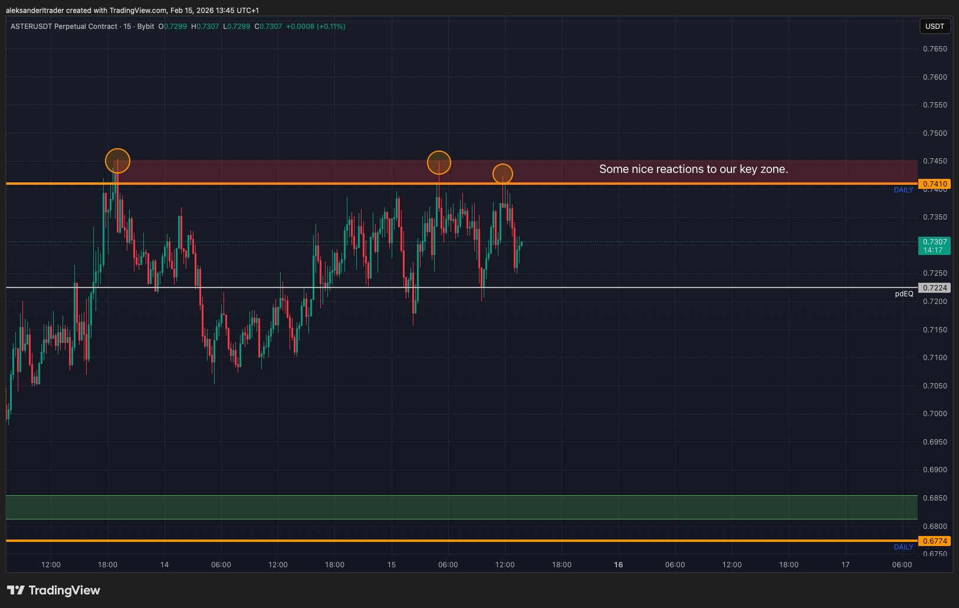Select the green shaded zone near 0.6850
959x608 pixels.
[x=462, y=508]
